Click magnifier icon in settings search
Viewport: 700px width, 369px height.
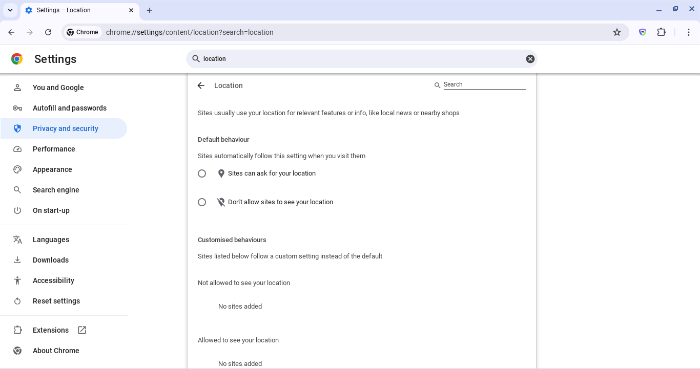pos(196,59)
